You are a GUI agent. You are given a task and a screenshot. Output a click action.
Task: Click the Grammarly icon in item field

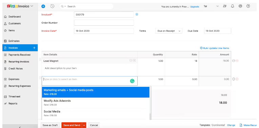pyautogui.click(x=132, y=81)
